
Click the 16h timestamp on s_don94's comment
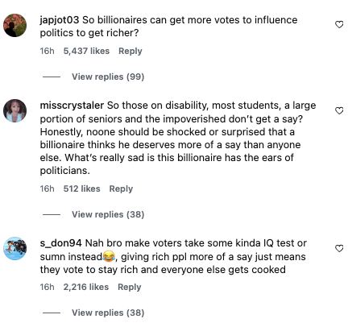pos(47,287)
